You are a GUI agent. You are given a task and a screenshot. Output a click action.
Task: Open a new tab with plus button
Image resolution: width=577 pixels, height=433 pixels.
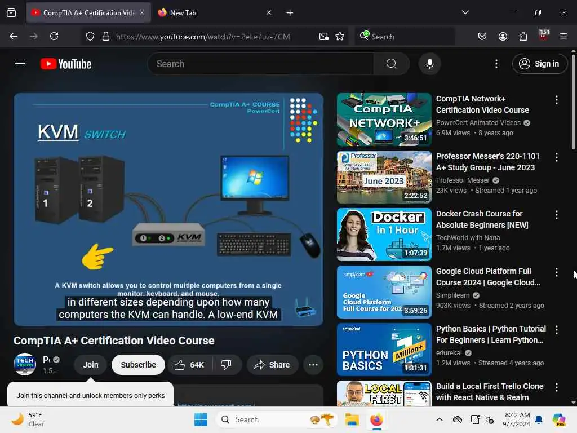click(x=290, y=13)
